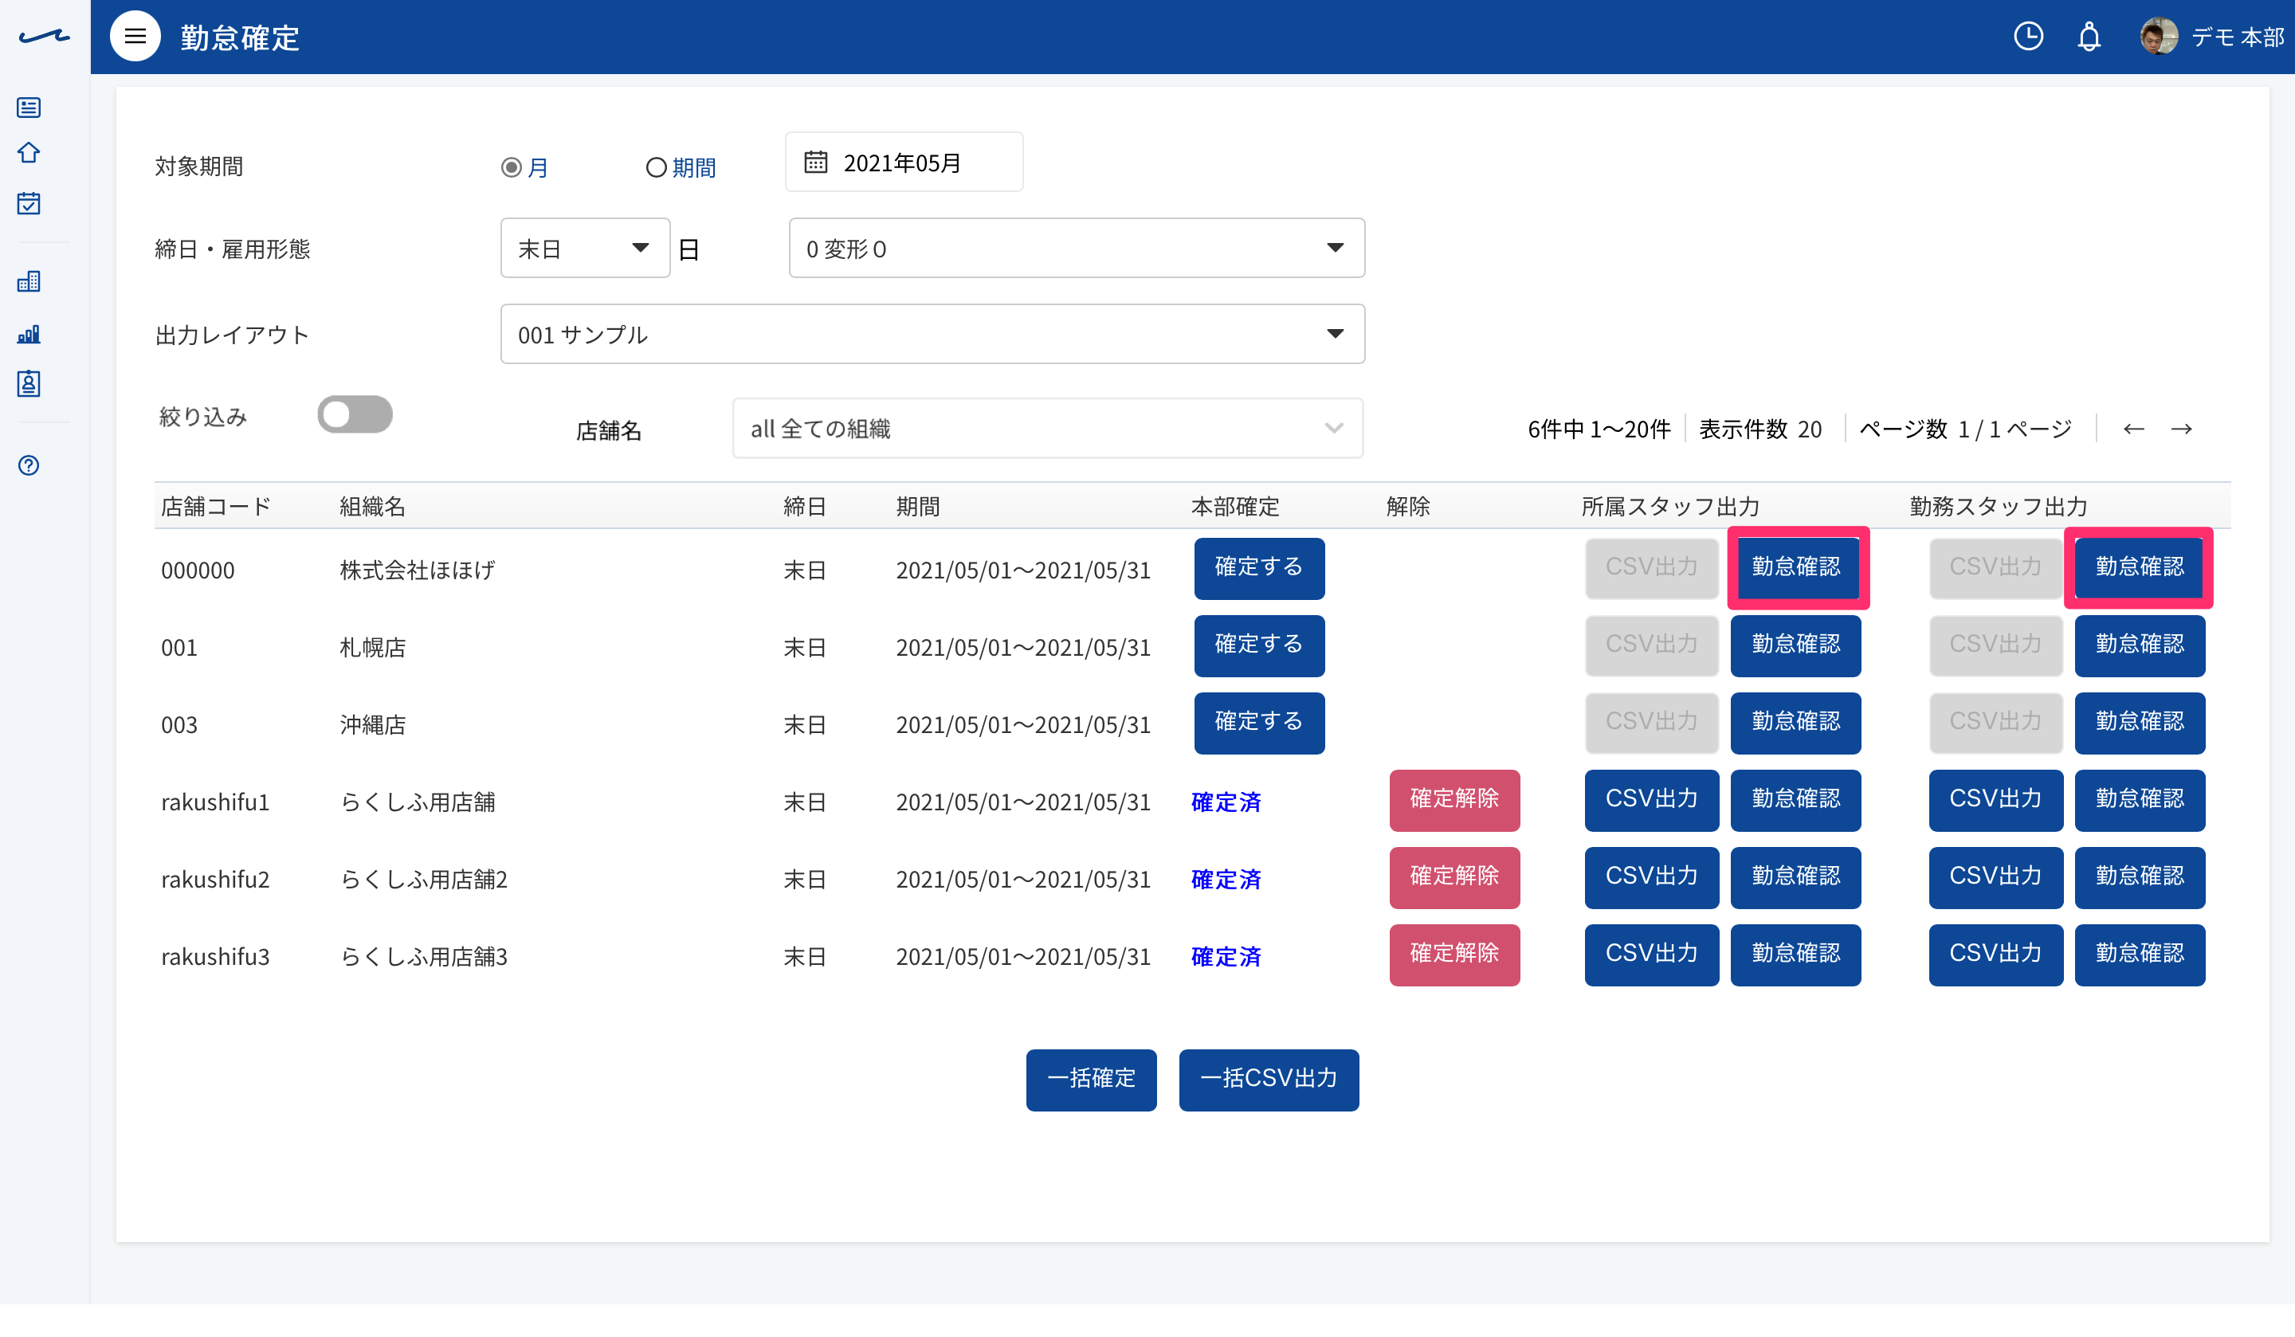
Task: Click 確定解除 for らくしふ用店舗
Action: coord(1454,801)
